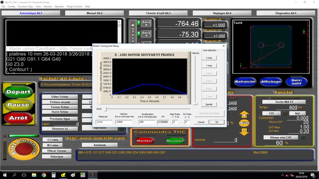The height and width of the screenshot is (179, 319).
Task: Switch to Manuel Alt-2 tab
Action: click(95, 13)
